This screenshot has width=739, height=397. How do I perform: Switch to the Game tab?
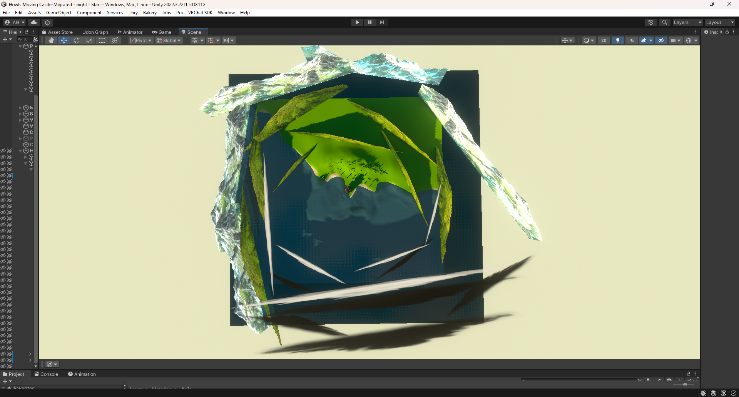click(162, 32)
